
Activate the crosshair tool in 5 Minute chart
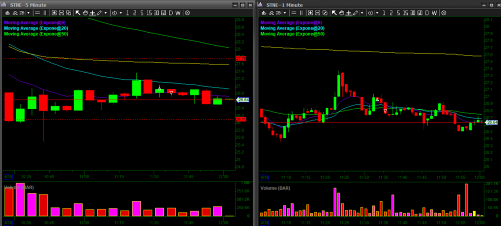(x=92, y=12)
